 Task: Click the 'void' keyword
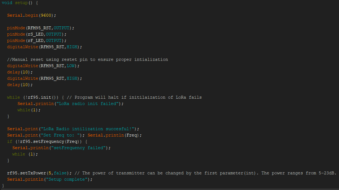(7, 3)
